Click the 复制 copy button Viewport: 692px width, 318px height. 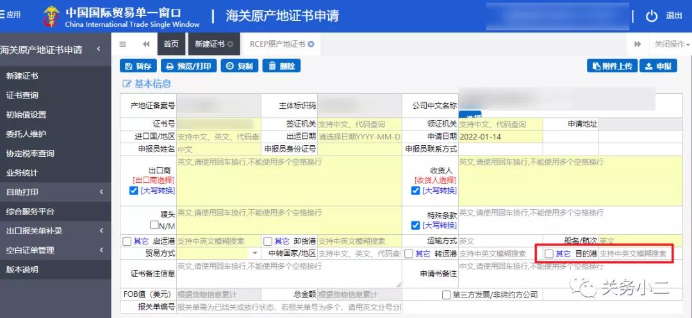(238, 66)
